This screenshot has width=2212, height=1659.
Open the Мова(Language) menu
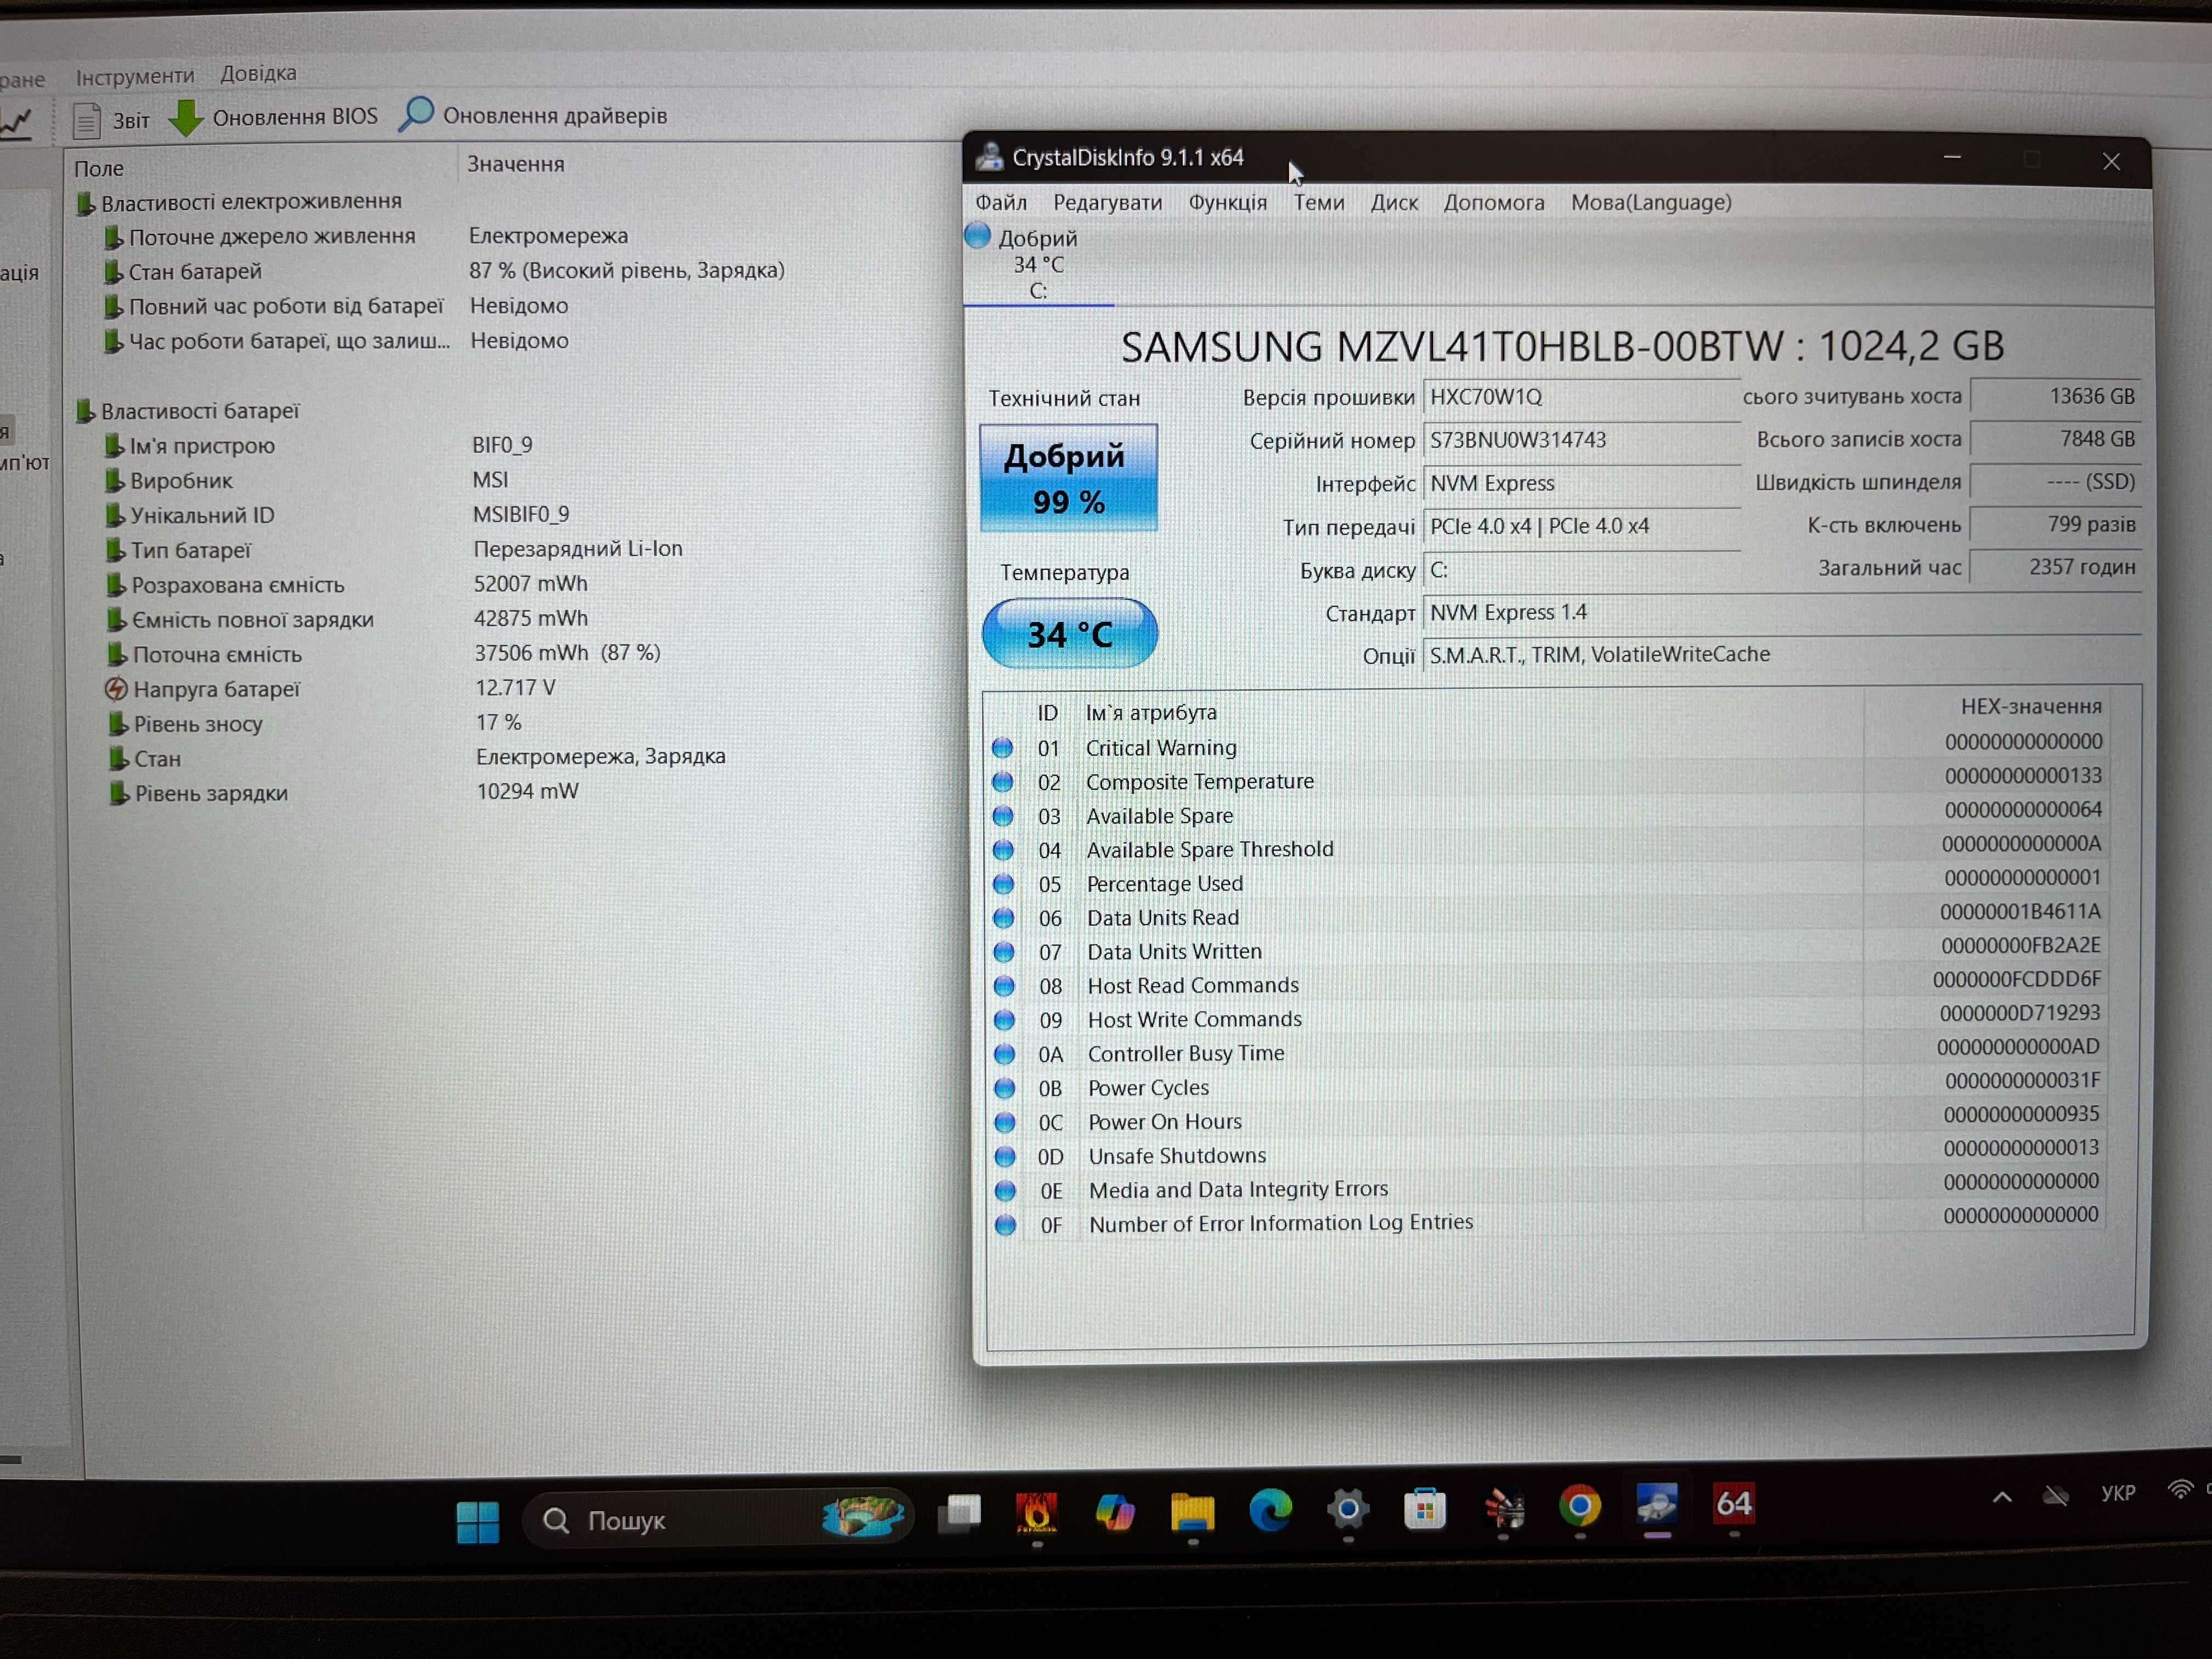click(x=1651, y=203)
